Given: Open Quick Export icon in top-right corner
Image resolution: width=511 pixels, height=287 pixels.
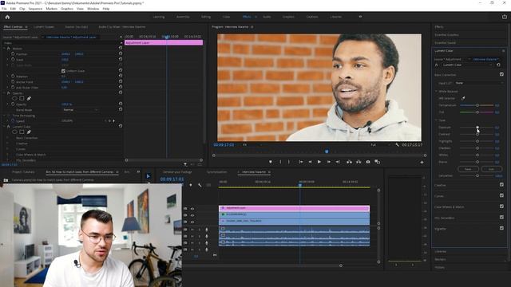Looking at the screenshot, I should [x=504, y=17].
